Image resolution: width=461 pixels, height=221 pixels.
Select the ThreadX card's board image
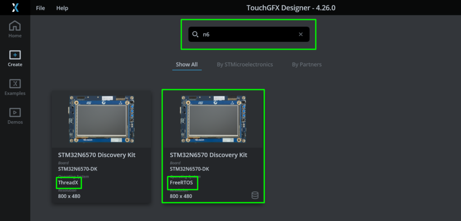(101, 118)
